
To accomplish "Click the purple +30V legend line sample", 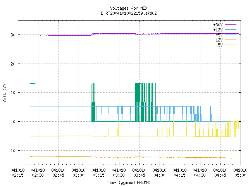I will coord(231,25).
